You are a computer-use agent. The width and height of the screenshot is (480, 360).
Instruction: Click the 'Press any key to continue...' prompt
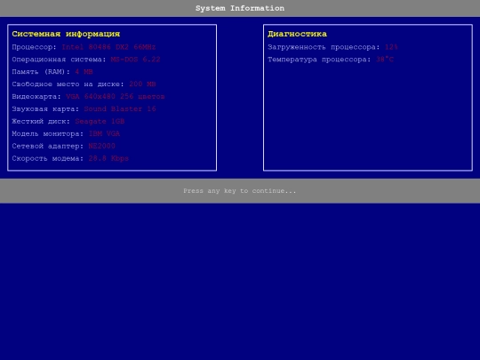240,191
